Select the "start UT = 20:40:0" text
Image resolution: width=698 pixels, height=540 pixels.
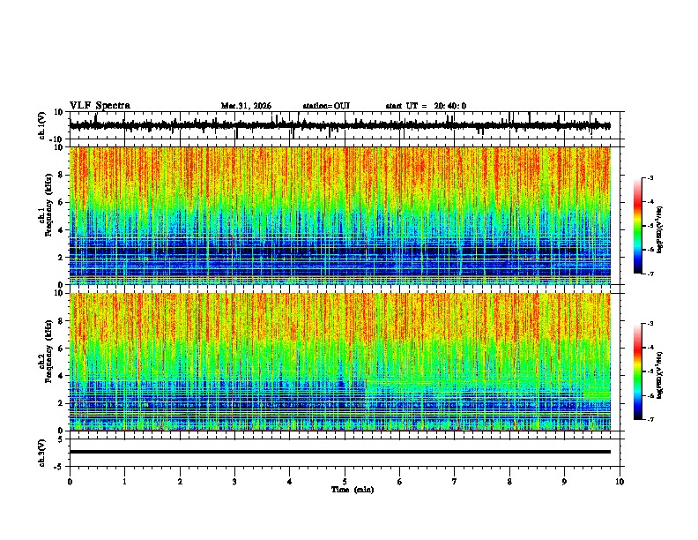coord(426,106)
